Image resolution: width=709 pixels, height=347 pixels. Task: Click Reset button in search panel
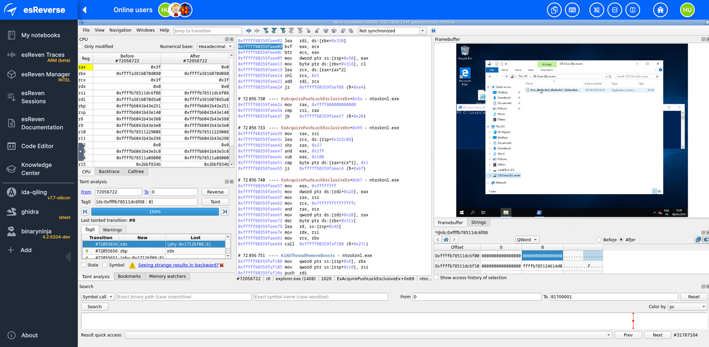(x=694, y=297)
